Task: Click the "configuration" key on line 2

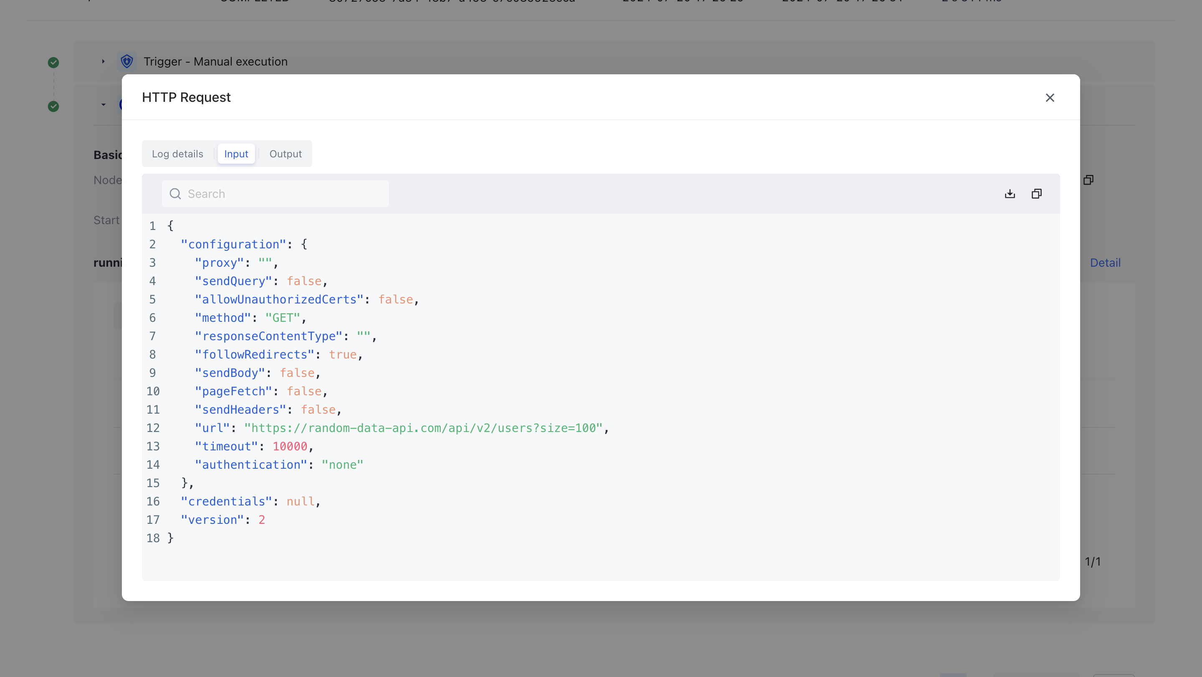Action: (233, 245)
